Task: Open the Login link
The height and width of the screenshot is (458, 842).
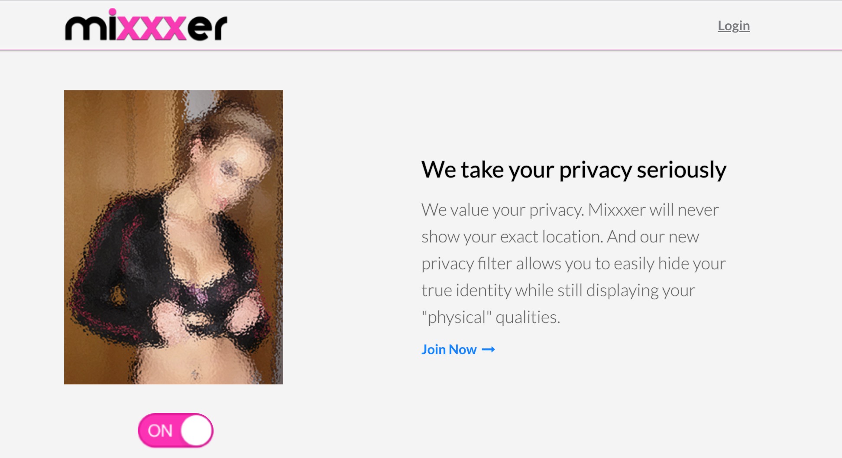Action: point(734,26)
